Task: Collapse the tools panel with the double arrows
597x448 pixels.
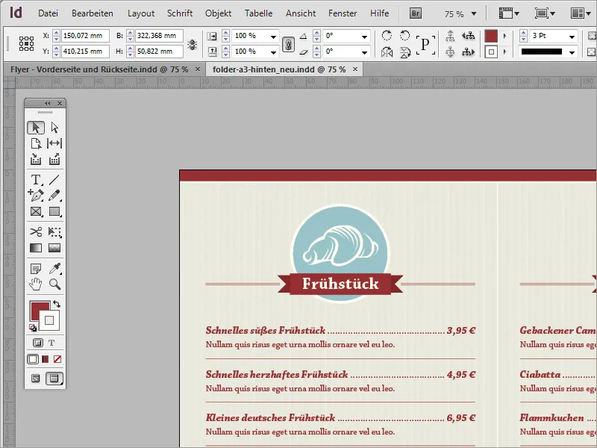Action: [x=48, y=102]
